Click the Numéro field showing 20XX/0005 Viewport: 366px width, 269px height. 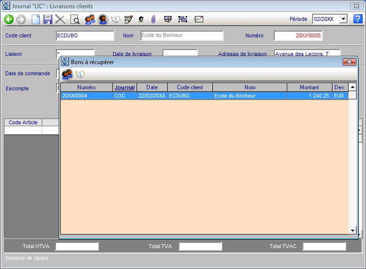[x=298, y=35]
